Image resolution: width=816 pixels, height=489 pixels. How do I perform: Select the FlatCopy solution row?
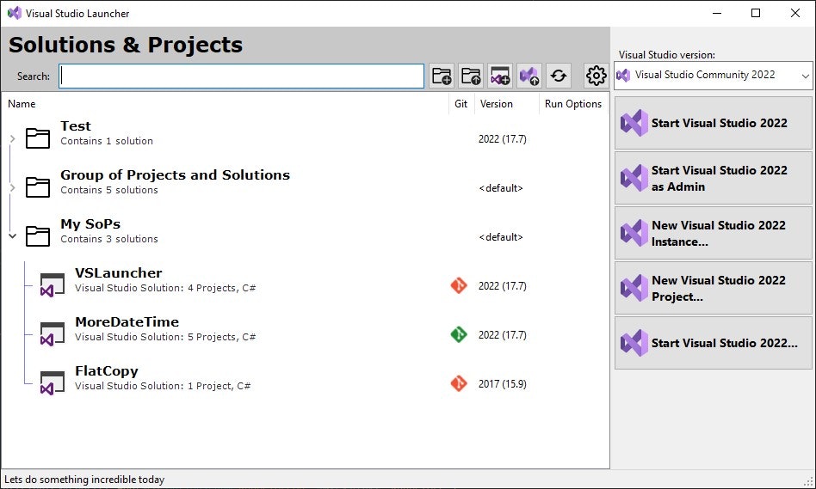[305, 383]
